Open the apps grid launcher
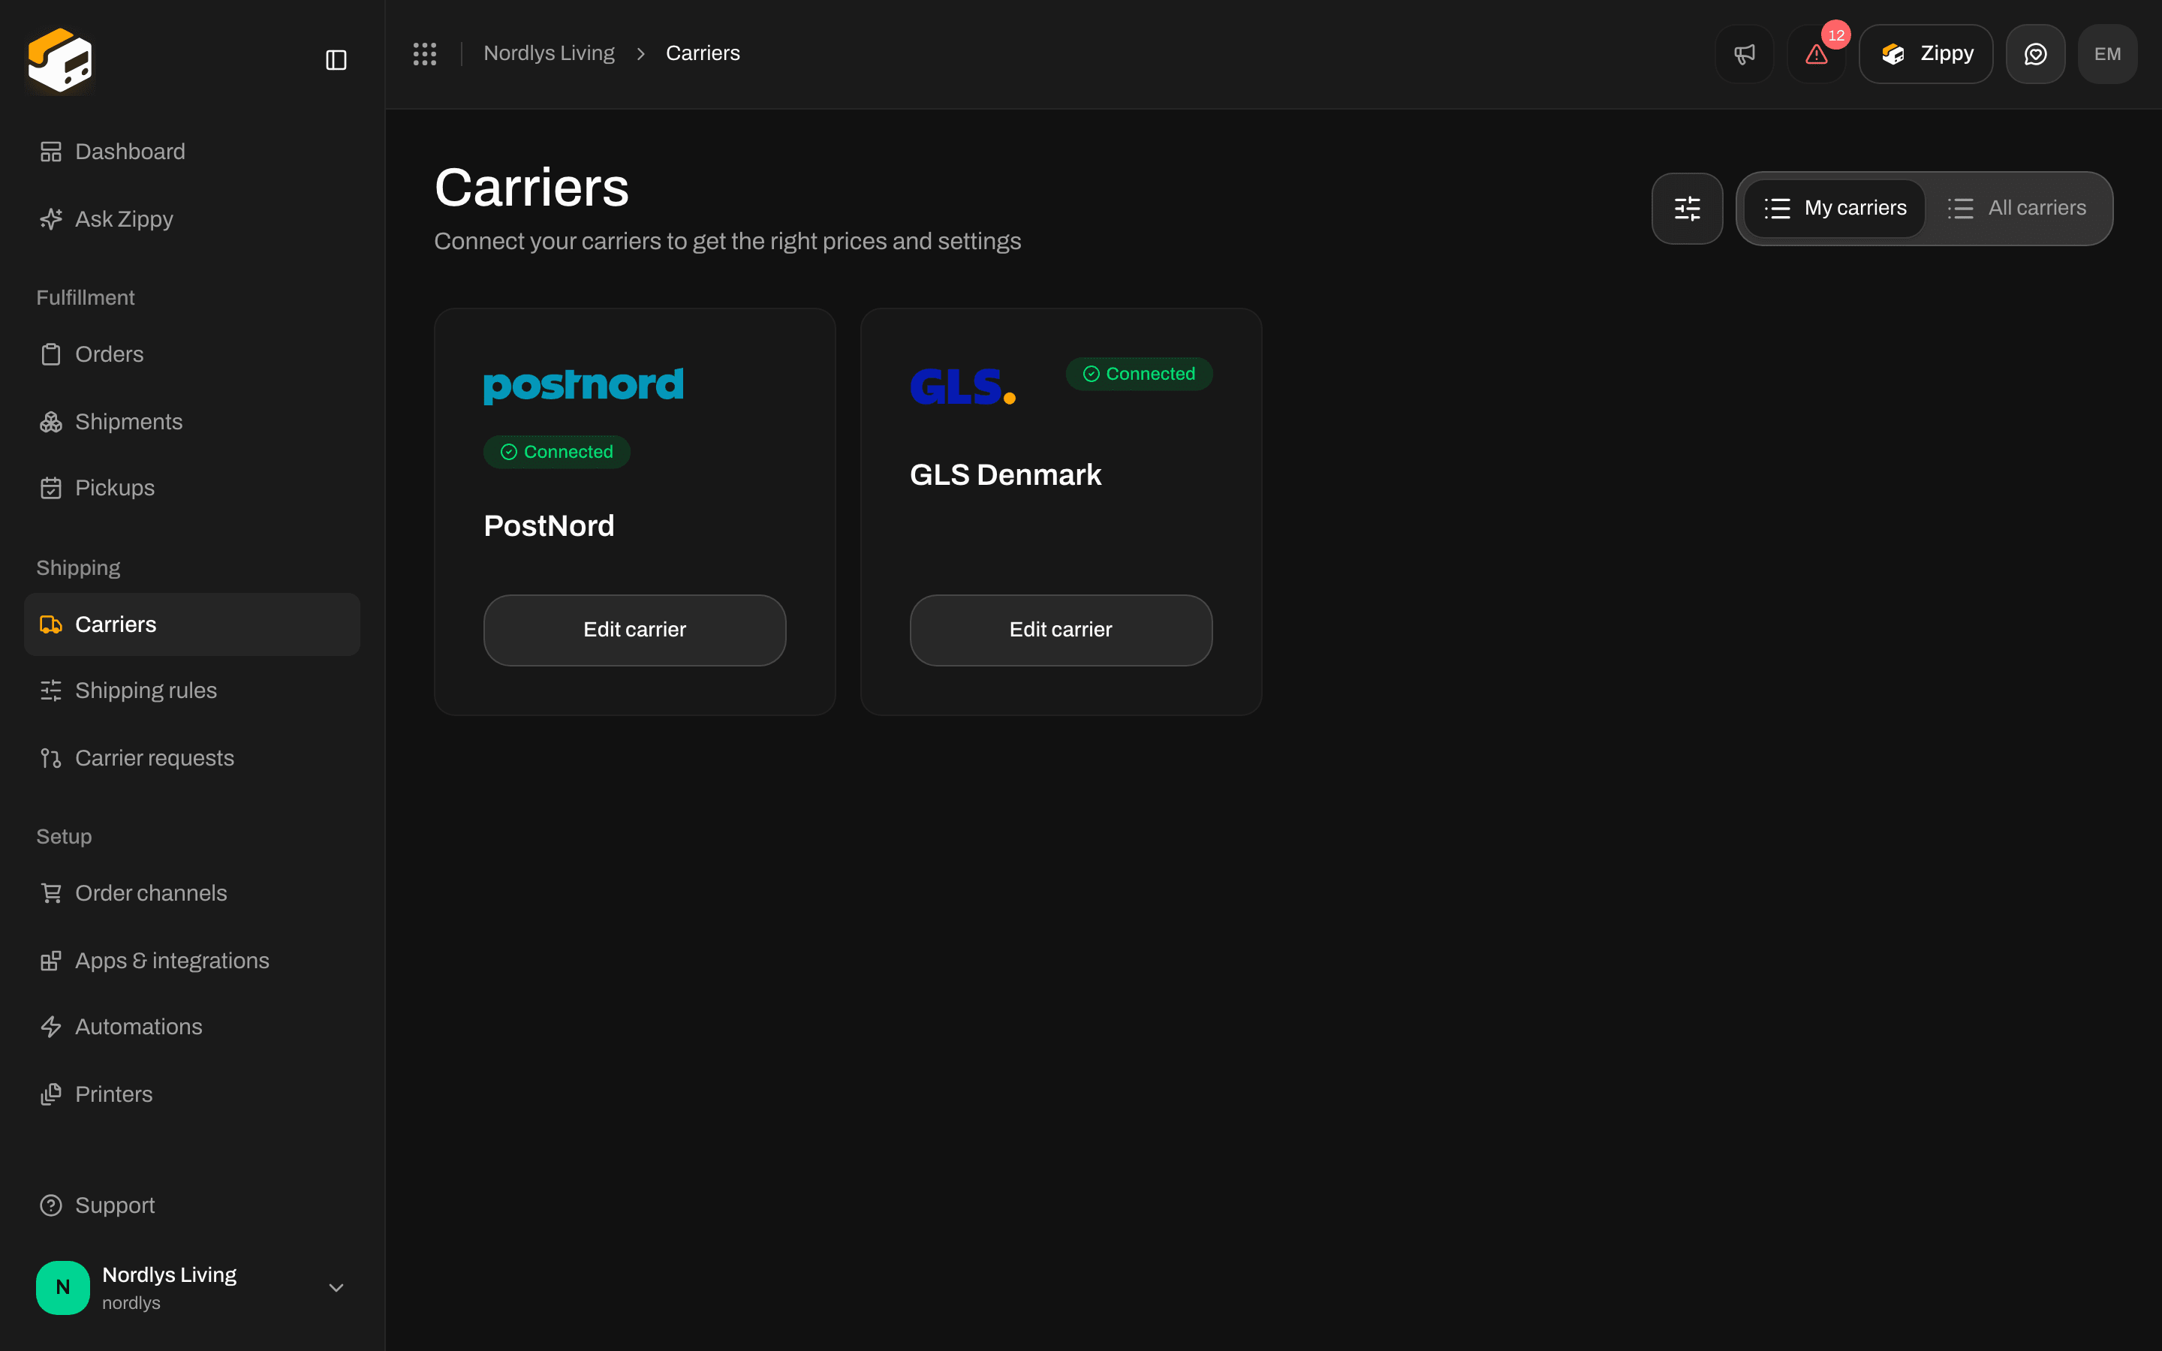Screen dimensions: 2162x1351 click(x=425, y=53)
